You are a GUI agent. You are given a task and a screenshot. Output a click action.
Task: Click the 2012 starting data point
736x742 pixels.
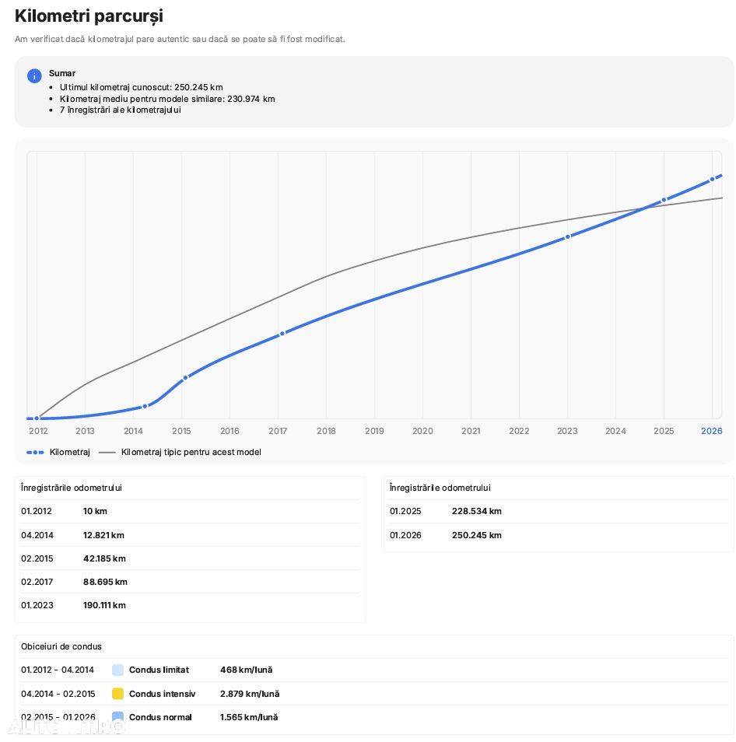pyautogui.click(x=37, y=418)
